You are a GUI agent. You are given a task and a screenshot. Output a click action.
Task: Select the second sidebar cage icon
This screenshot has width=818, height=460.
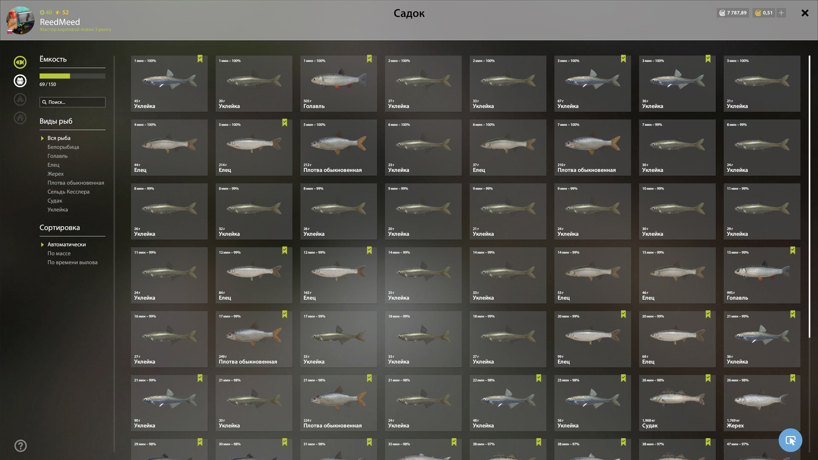(x=20, y=81)
